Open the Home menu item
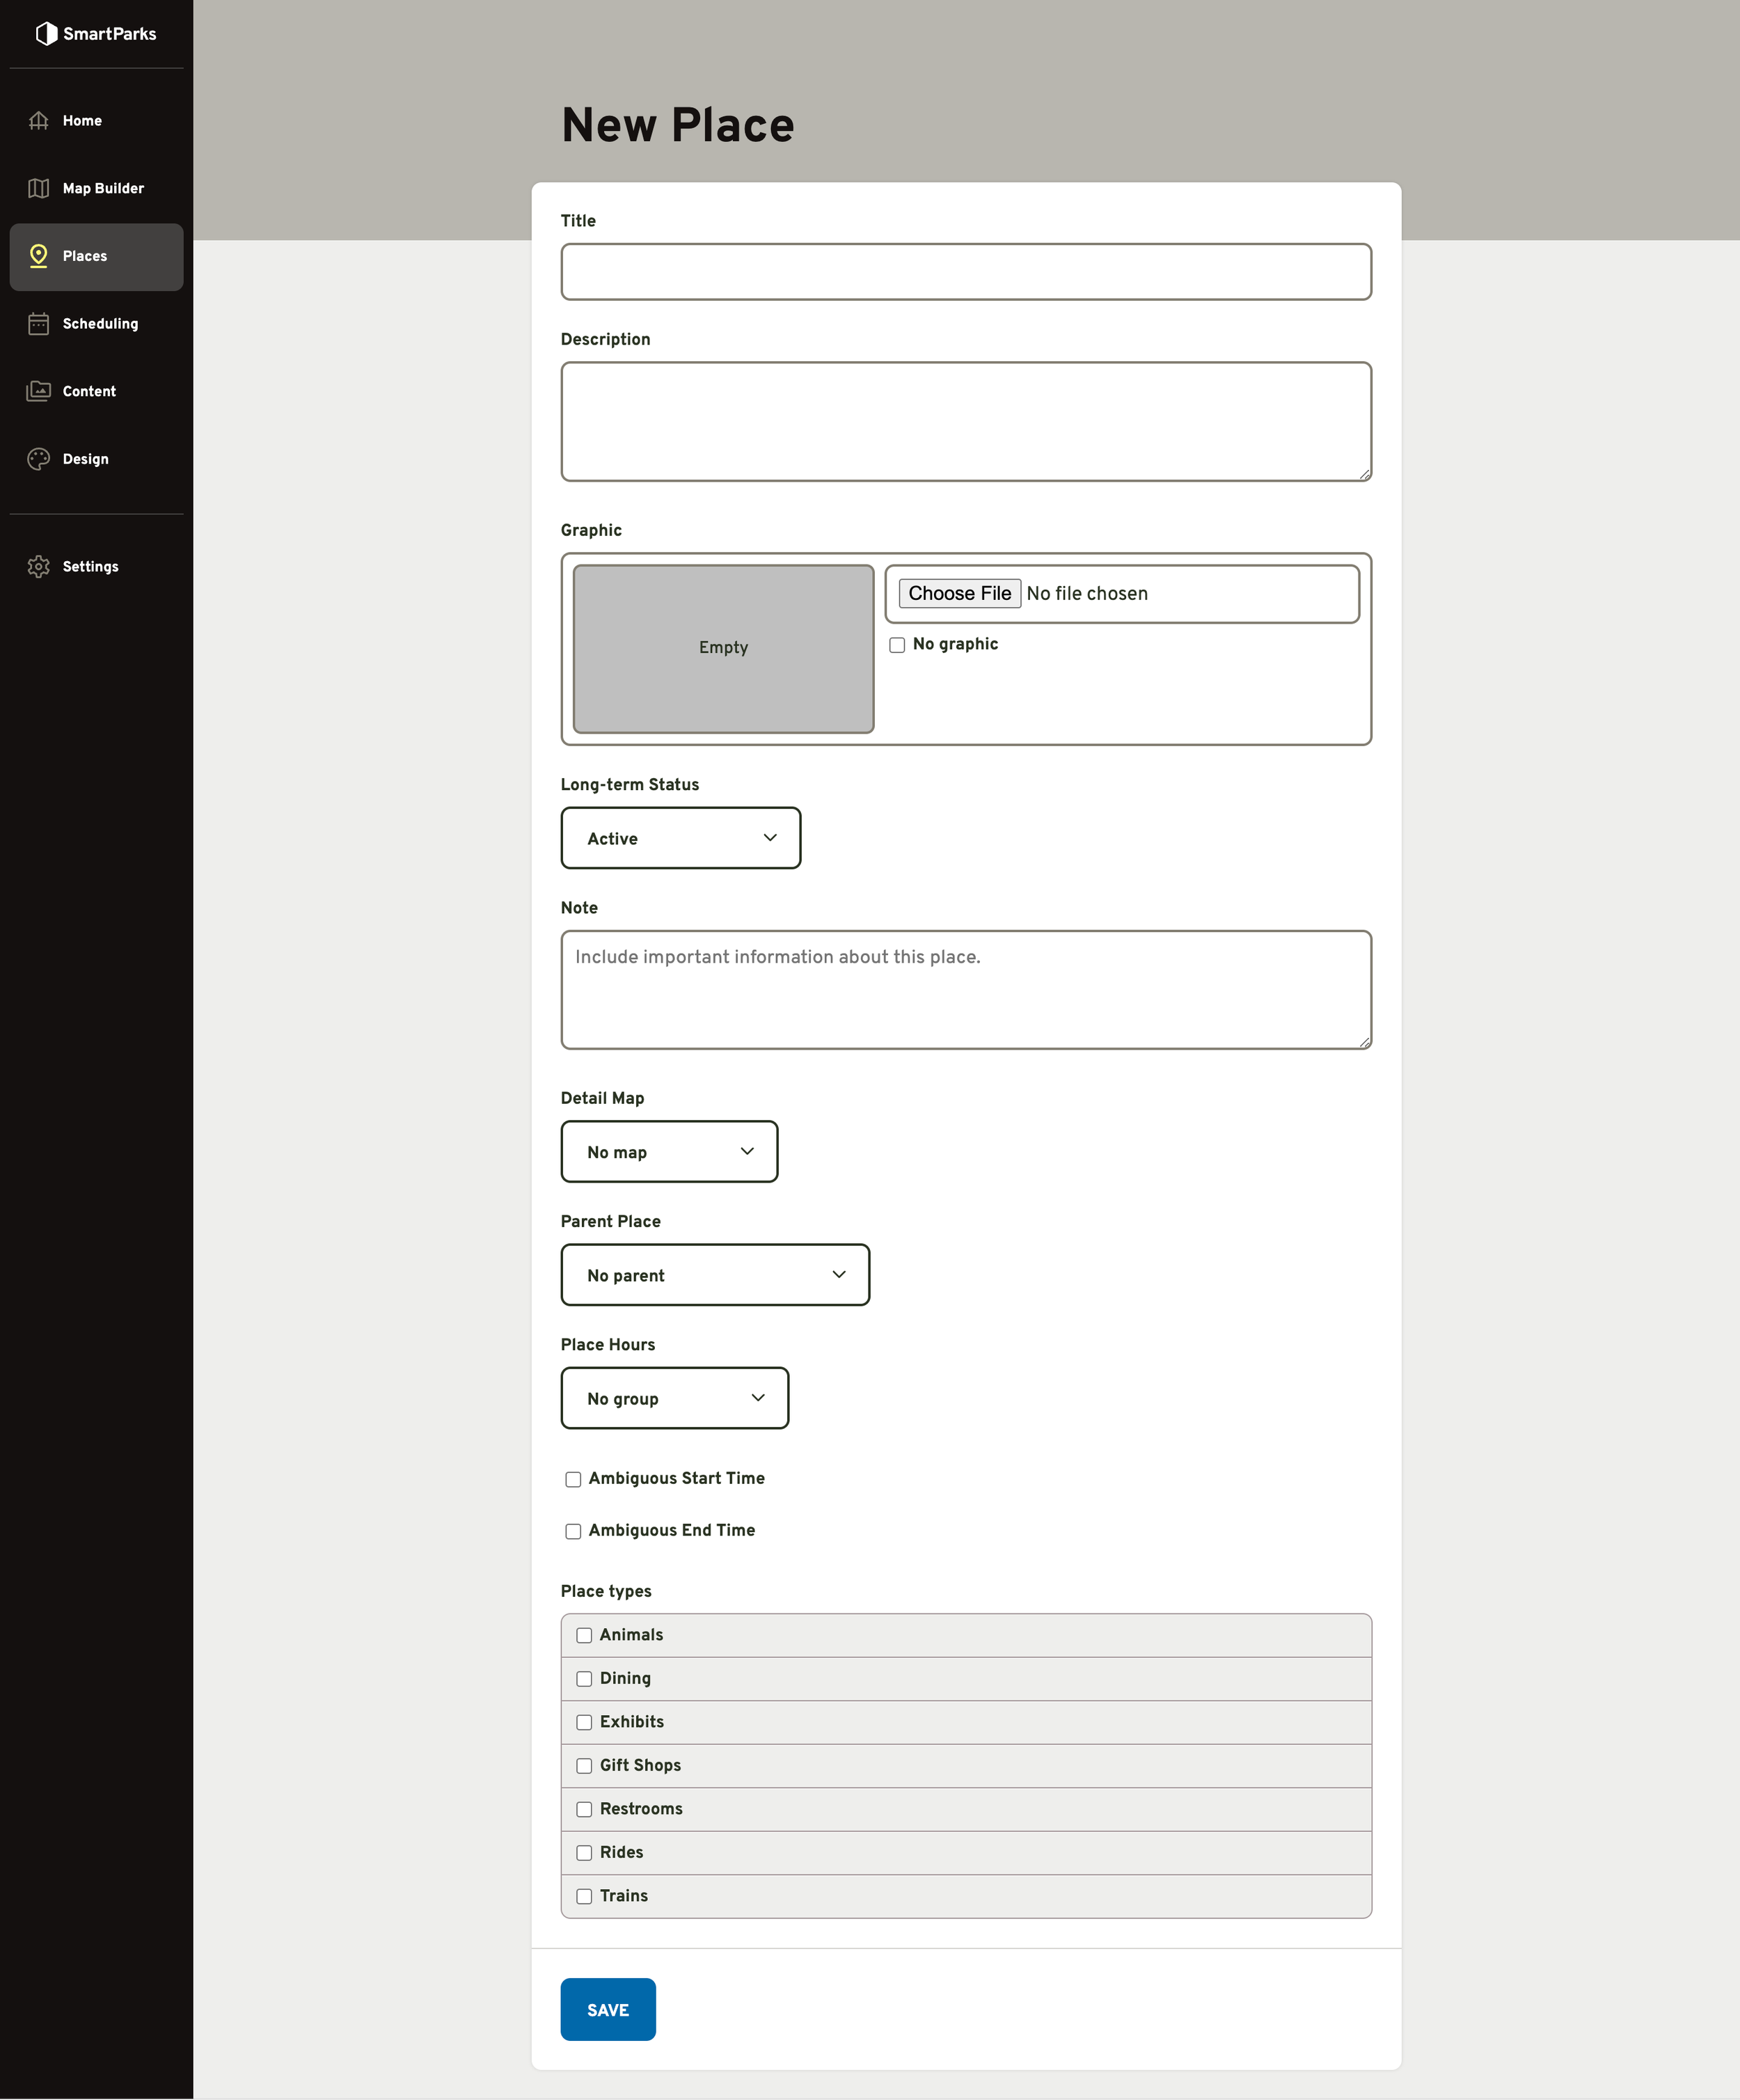Image resolution: width=1740 pixels, height=2100 pixels. click(97, 121)
